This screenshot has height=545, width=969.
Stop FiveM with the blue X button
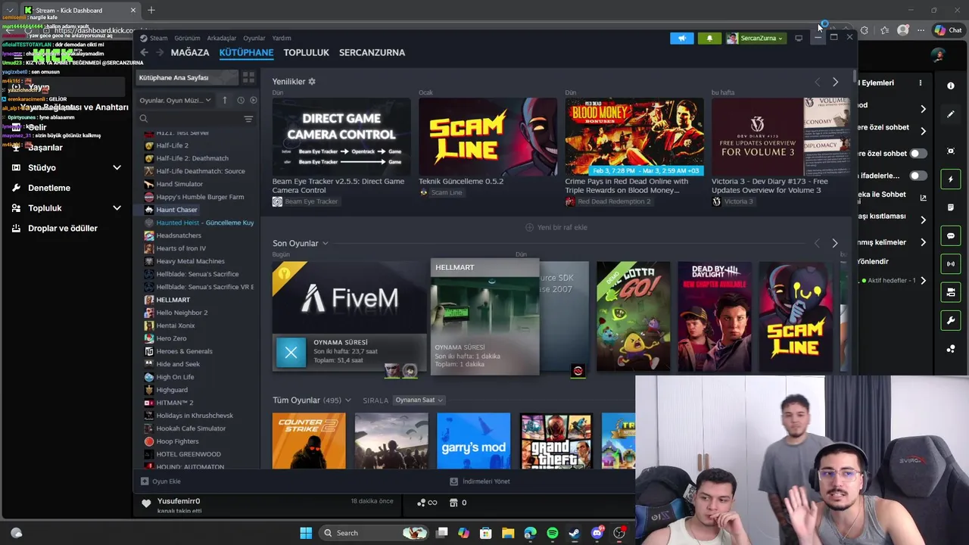pyautogui.click(x=291, y=353)
